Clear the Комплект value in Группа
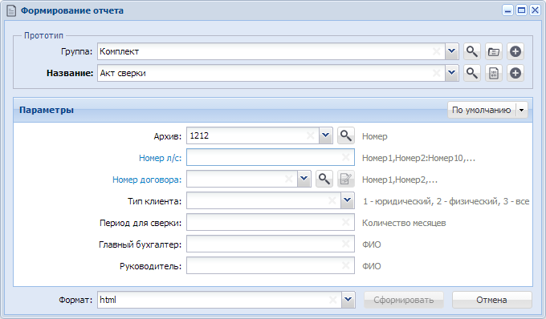The height and width of the screenshot is (319, 546). (x=436, y=52)
